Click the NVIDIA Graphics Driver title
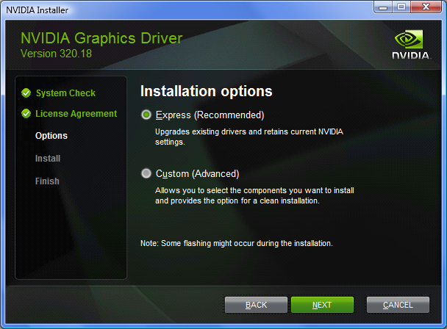The height and width of the screenshot is (329, 447). 101,38
